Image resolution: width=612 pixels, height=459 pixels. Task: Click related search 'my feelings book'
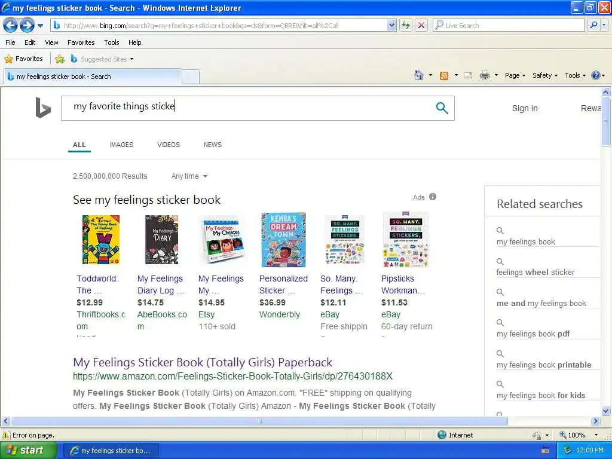(x=525, y=241)
